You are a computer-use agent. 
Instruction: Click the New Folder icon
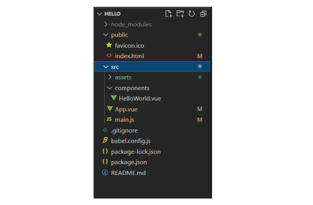180,14
